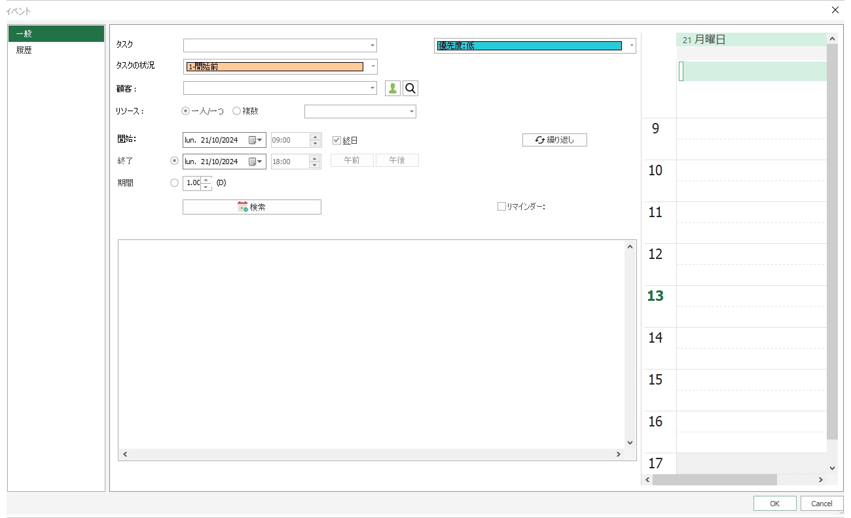Dismiss the dialog with Cancel
This screenshot has width=851, height=518.
[x=822, y=504]
